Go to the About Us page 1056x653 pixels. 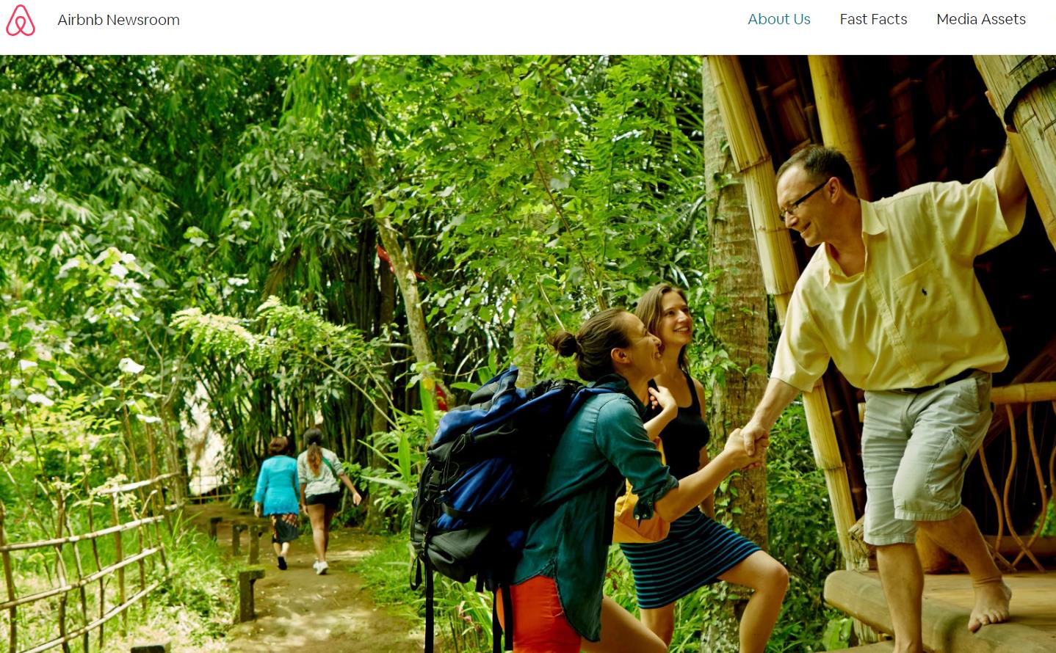[x=779, y=19]
